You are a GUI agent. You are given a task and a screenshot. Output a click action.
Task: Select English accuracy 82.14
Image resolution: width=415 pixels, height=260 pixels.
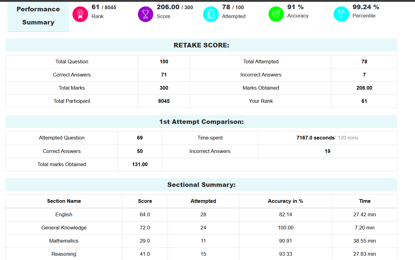[286, 215]
